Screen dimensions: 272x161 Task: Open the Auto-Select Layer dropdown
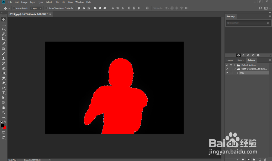coord(36,8)
